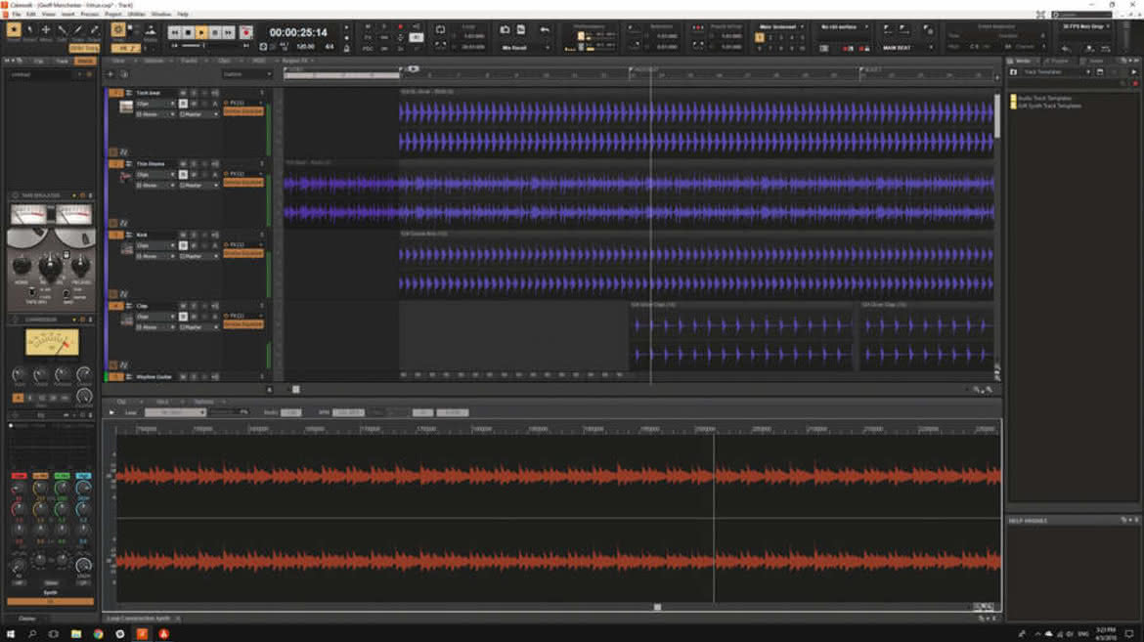The image size is (1144, 642).
Task: Open the Views menu
Action: pyautogui.click(x=48, y=14)
